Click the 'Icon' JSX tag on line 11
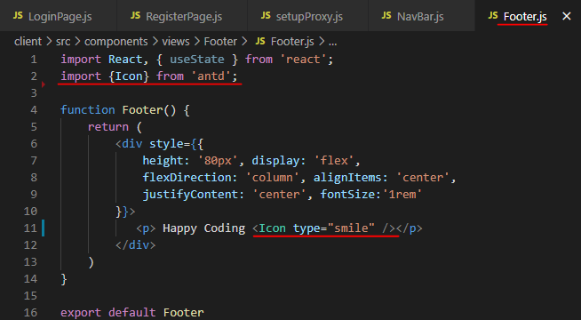This screenshot has width=581, height=320. (273, 228)
